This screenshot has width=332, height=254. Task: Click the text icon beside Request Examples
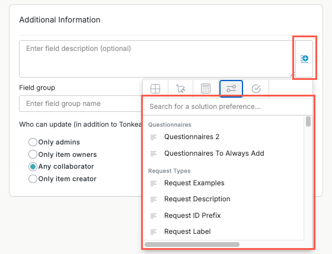pyautogui.click(x=154, y=183)
